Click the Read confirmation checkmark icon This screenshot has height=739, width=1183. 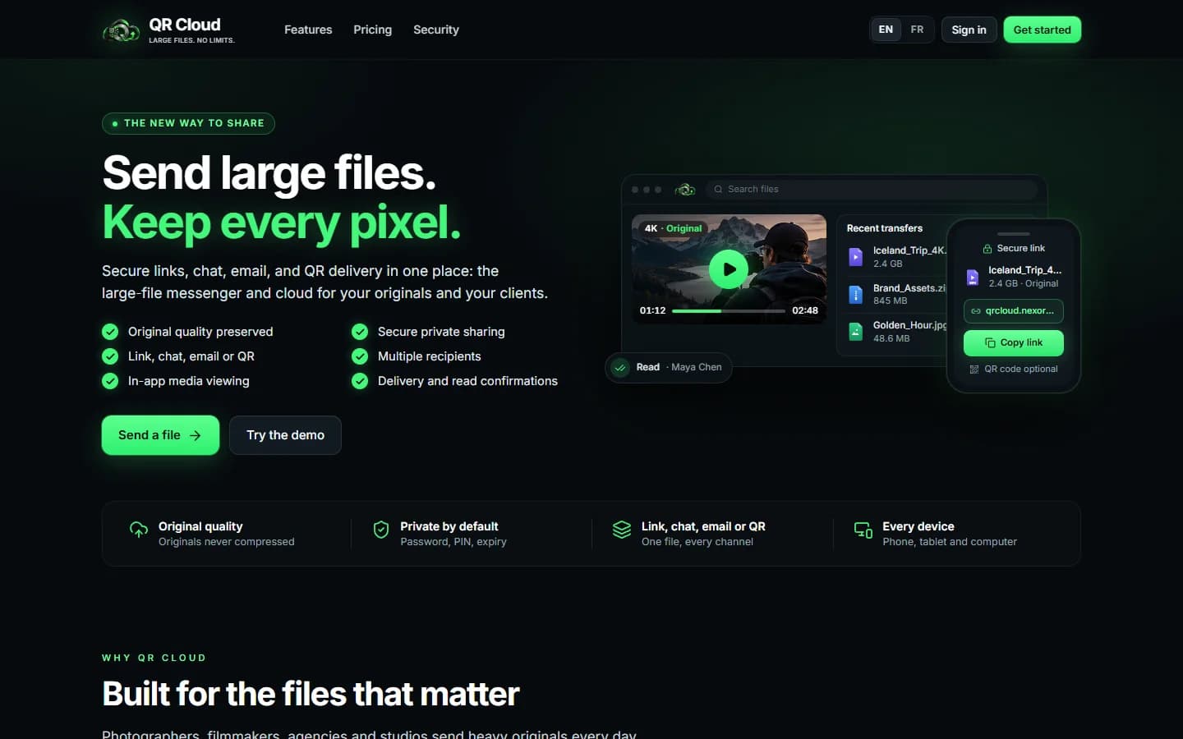pos(620,368)
